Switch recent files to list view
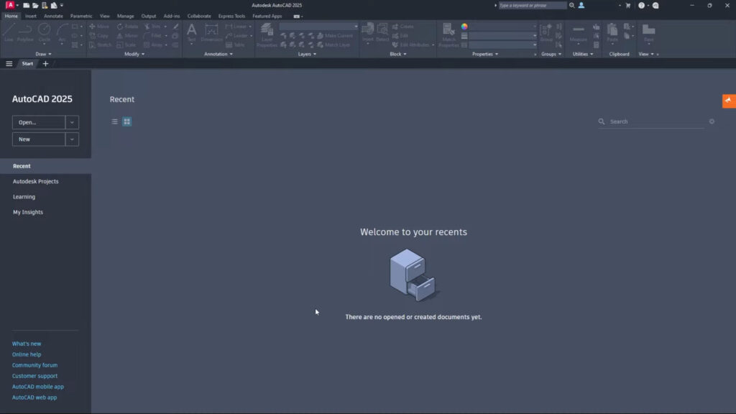The image size is (736, 414). pyautogui.click(x=114, y=121)
